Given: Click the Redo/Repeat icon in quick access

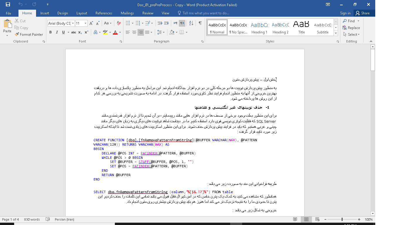Looking at the screenshot, I should [34, 4].
